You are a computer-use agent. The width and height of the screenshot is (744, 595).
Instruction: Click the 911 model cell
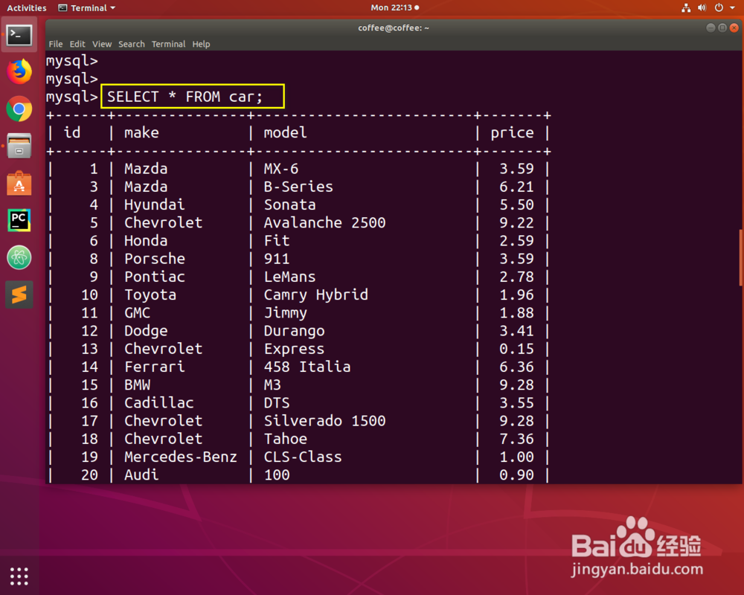click(x=277, y=259)
